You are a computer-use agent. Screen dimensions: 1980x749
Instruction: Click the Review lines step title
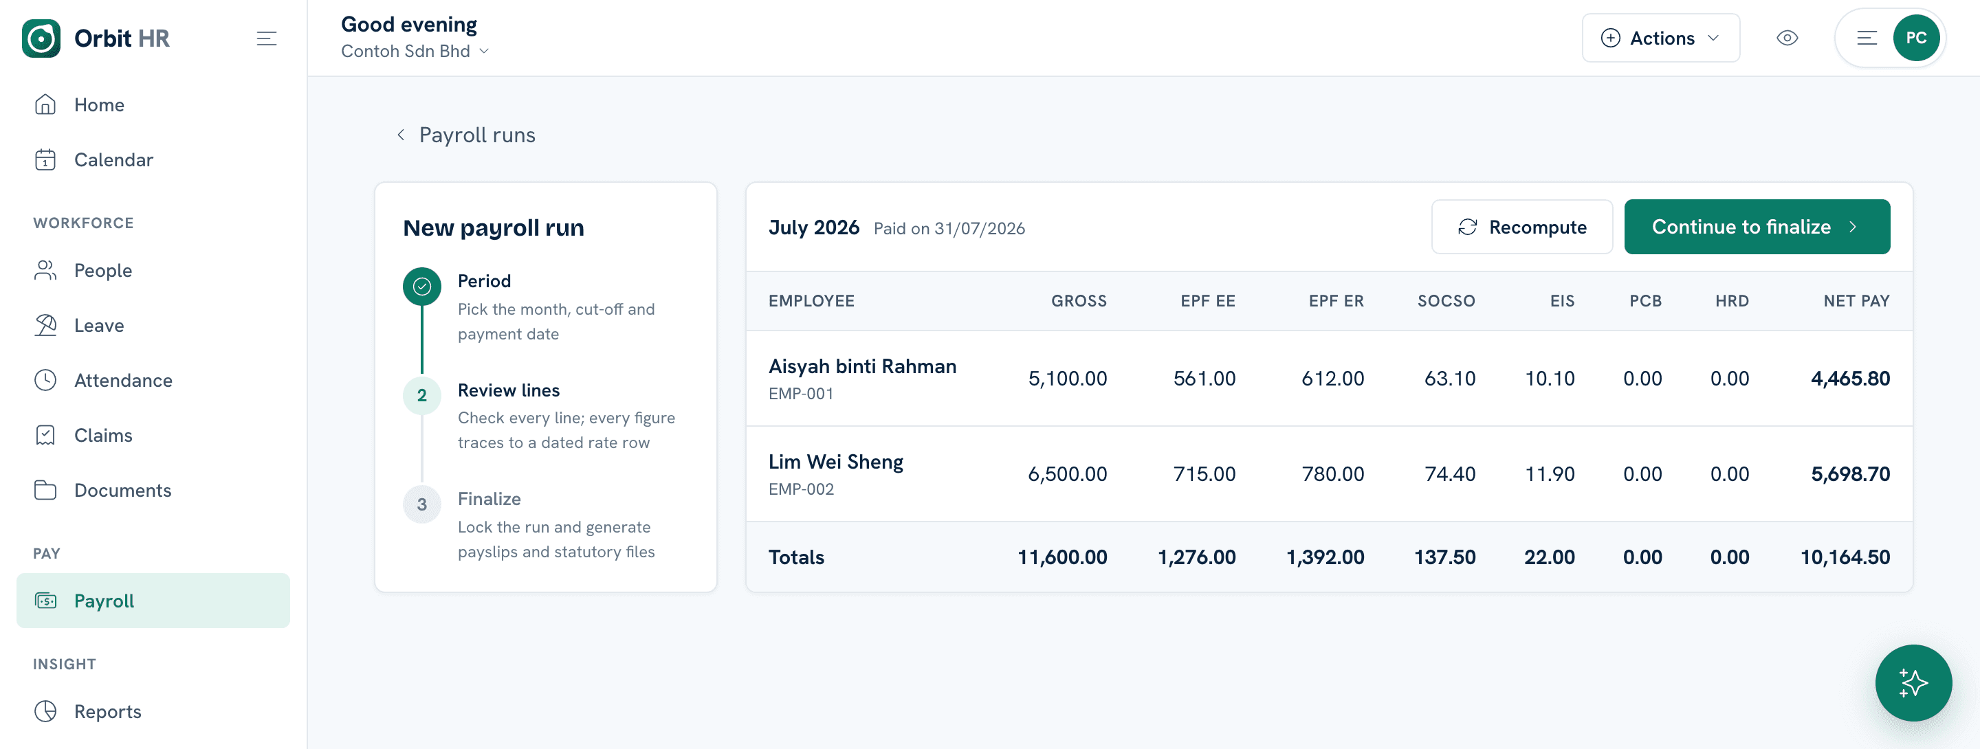click(509, 390)
